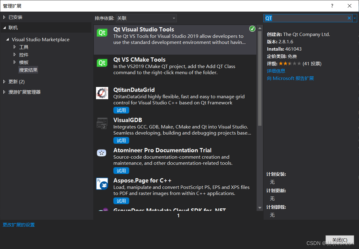The image size is (359, 249).
Task: Open the 详细信息 link
Action: coord(276,71)
